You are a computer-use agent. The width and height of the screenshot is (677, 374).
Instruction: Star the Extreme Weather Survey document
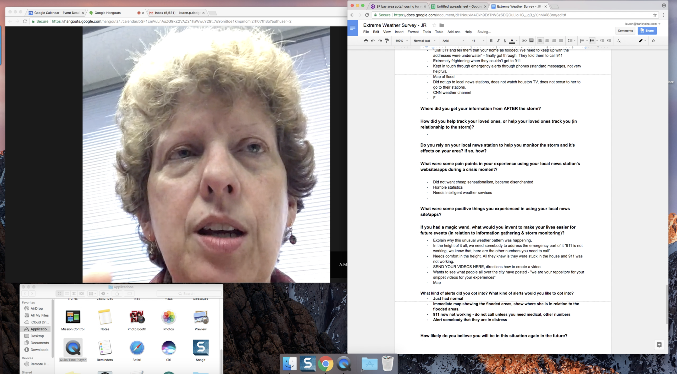[434, 25]
